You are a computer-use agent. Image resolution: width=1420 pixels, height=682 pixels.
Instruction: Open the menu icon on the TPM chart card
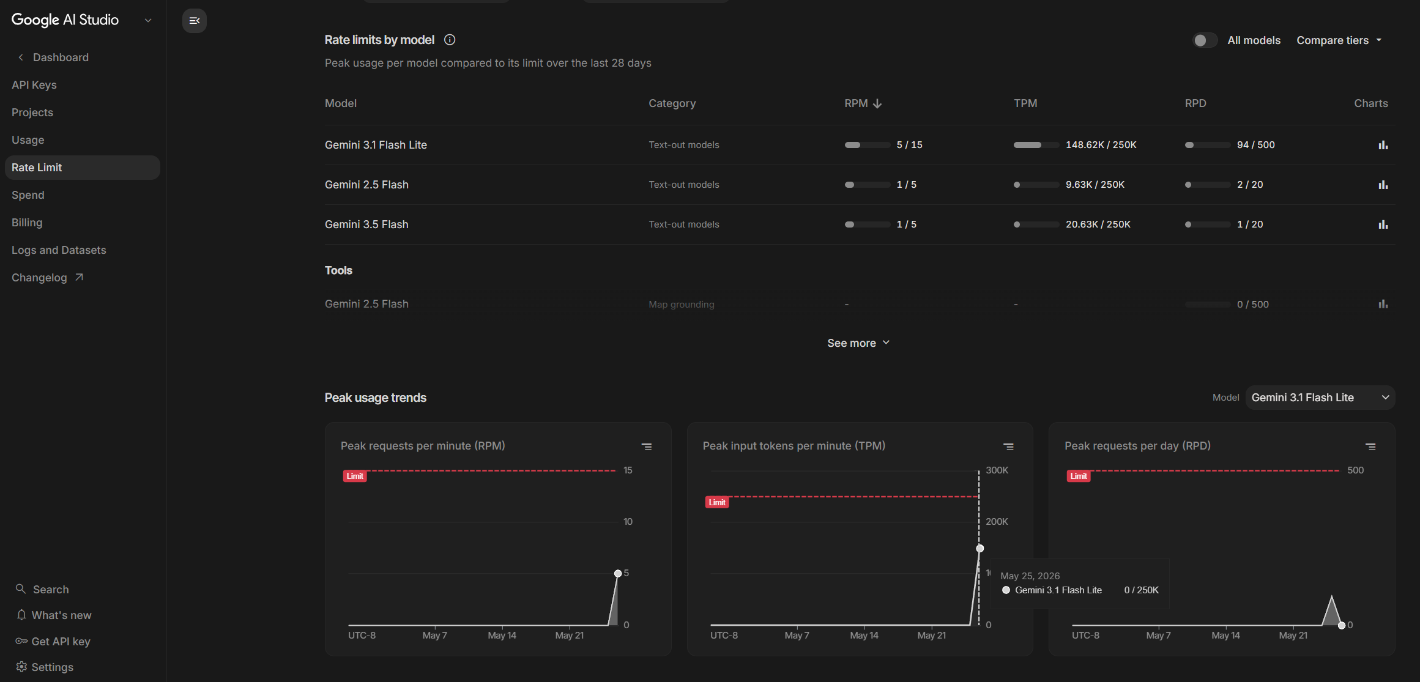[1008, 447]
